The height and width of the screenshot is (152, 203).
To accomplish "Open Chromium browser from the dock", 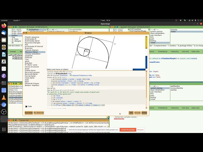I will pos(4,104).
